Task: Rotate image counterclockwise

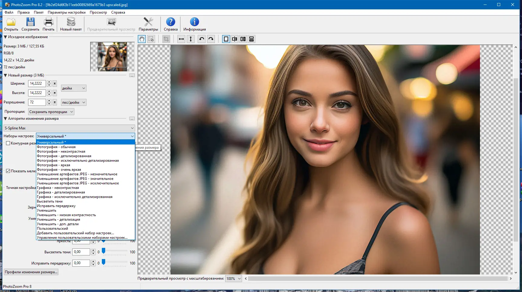Action: [x=202, y=39]
